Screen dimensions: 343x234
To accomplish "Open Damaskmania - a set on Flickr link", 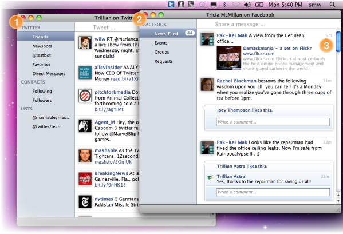I will point(277,48).
